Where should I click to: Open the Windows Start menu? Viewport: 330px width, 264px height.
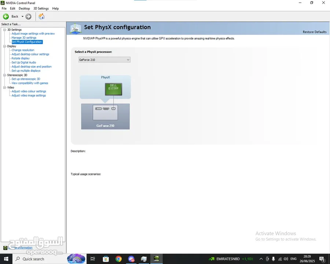click(x=6, y=259)
